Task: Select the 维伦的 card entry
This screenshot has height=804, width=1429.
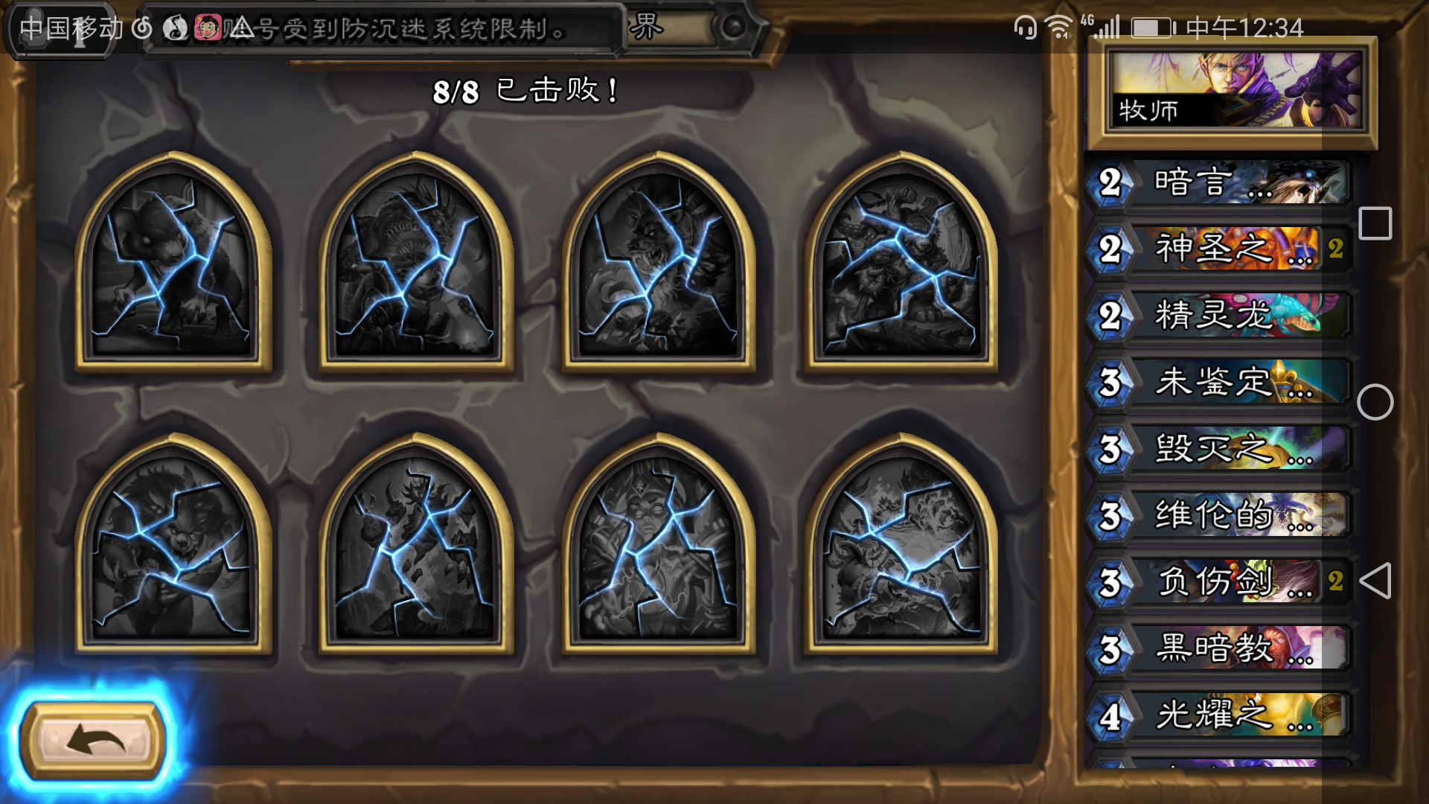Action: [1218, 515]
